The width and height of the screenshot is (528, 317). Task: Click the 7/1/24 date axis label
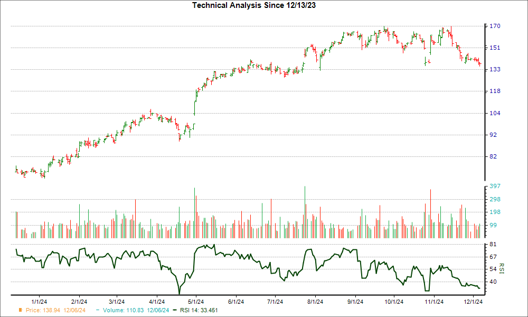[x=276, y=301]
